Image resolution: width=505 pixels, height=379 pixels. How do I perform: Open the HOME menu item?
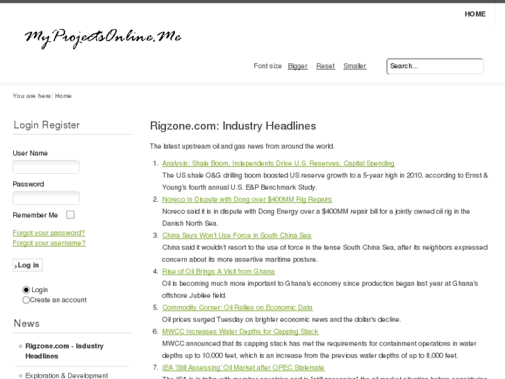tap(475, 14)
